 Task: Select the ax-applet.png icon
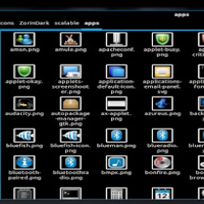117,104
